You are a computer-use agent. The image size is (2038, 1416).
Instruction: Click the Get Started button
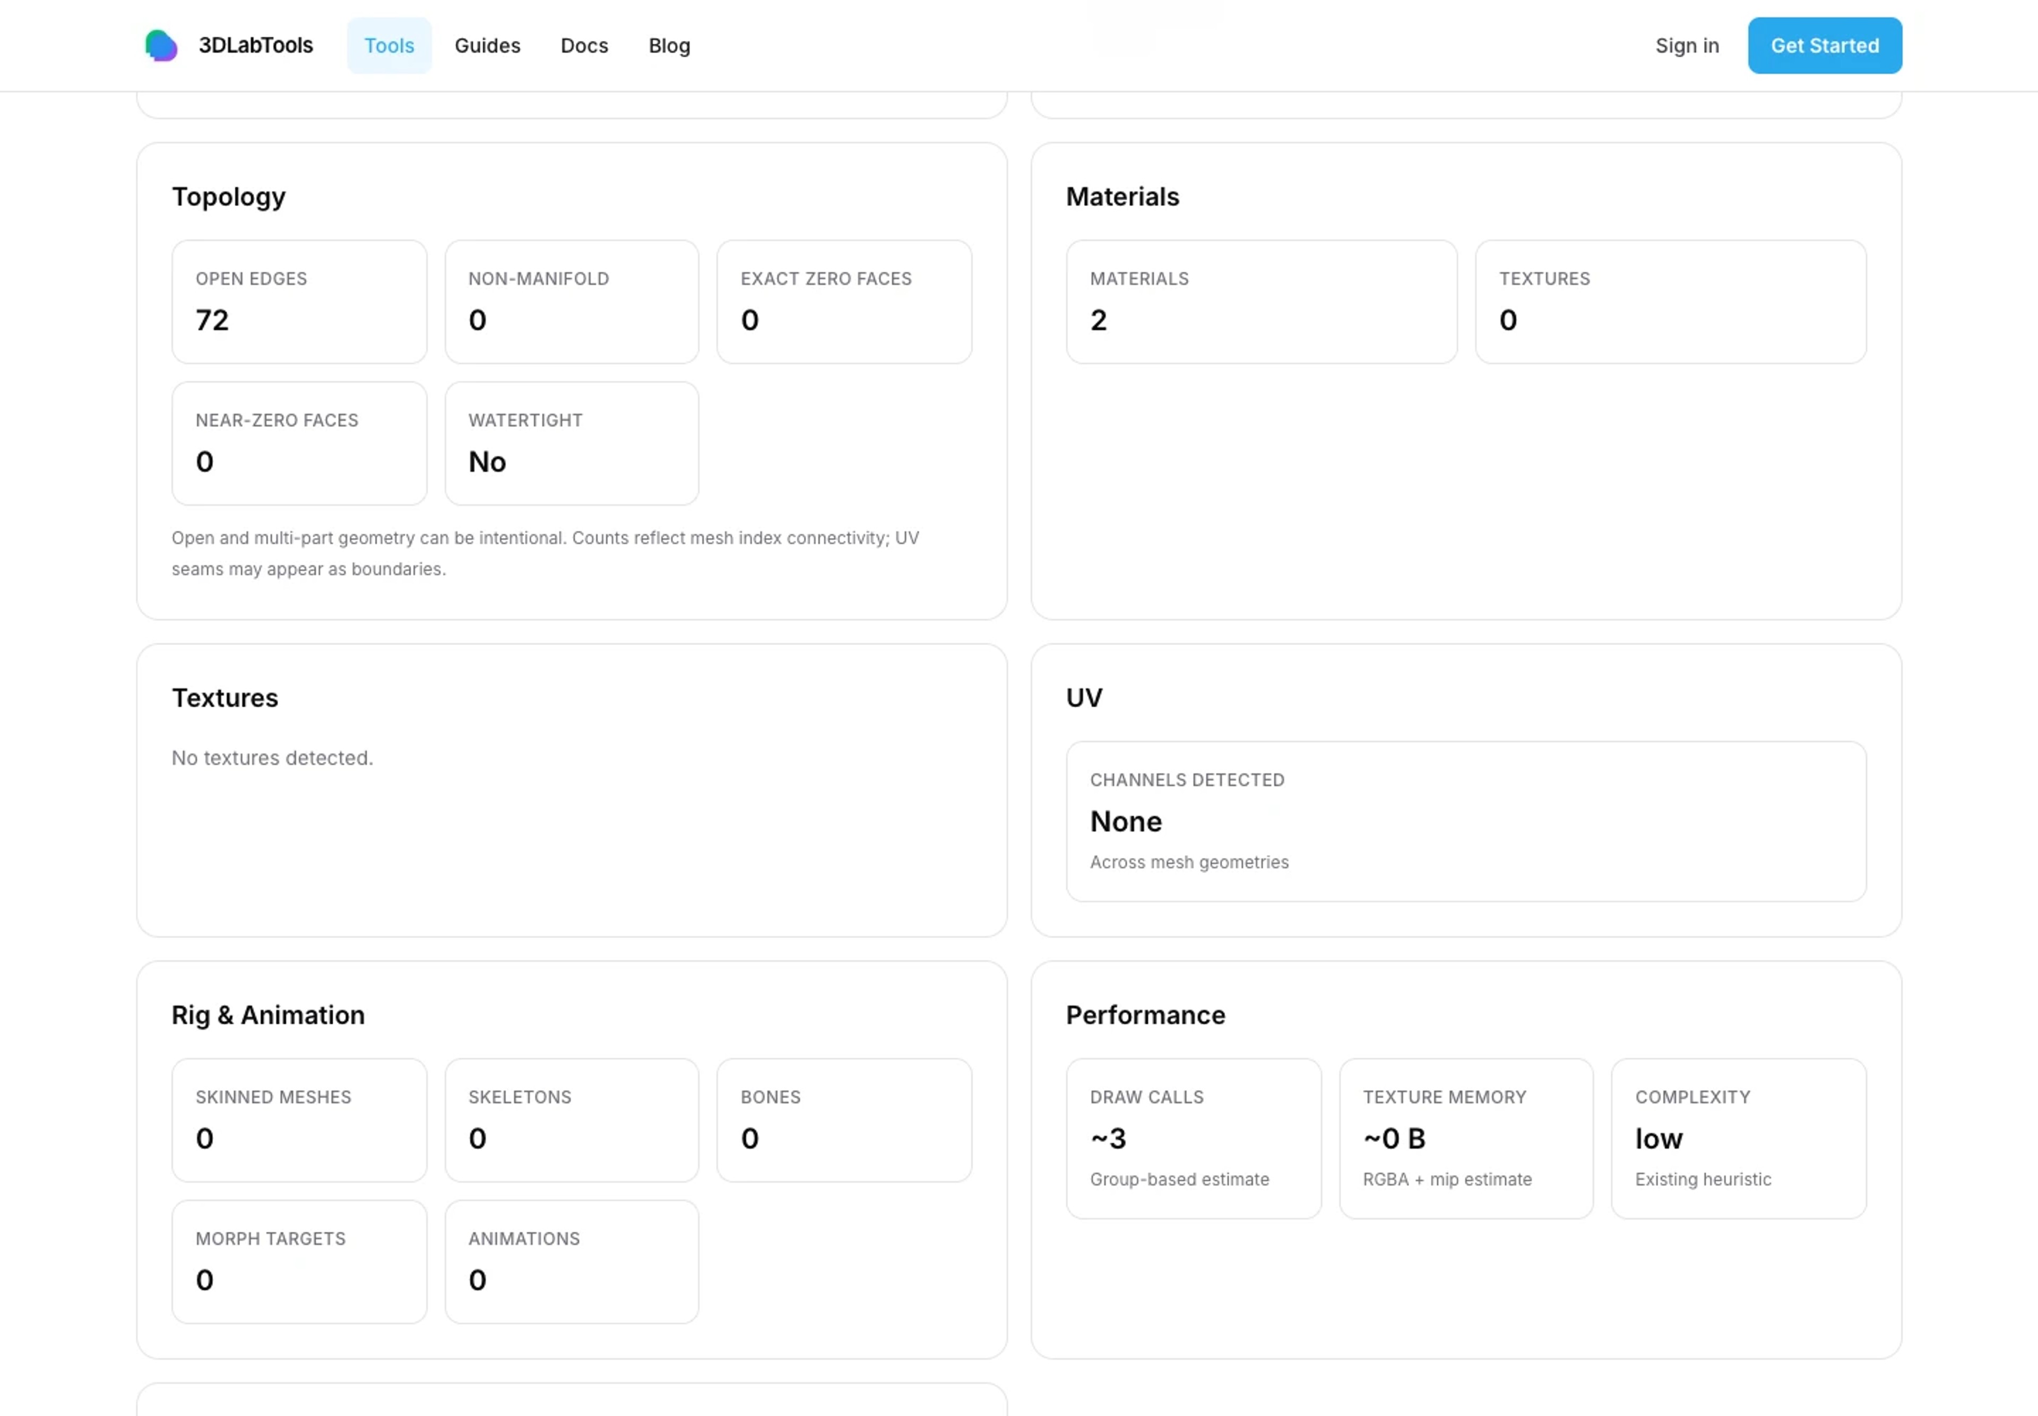pos(1824,45)
